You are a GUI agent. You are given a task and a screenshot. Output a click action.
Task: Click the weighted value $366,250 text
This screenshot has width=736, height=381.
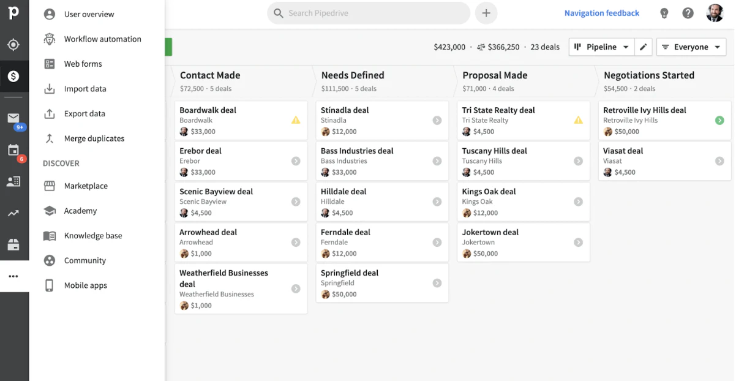(504, 47)
